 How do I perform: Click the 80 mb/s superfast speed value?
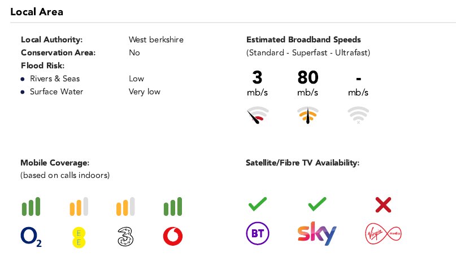click(308, 83)
